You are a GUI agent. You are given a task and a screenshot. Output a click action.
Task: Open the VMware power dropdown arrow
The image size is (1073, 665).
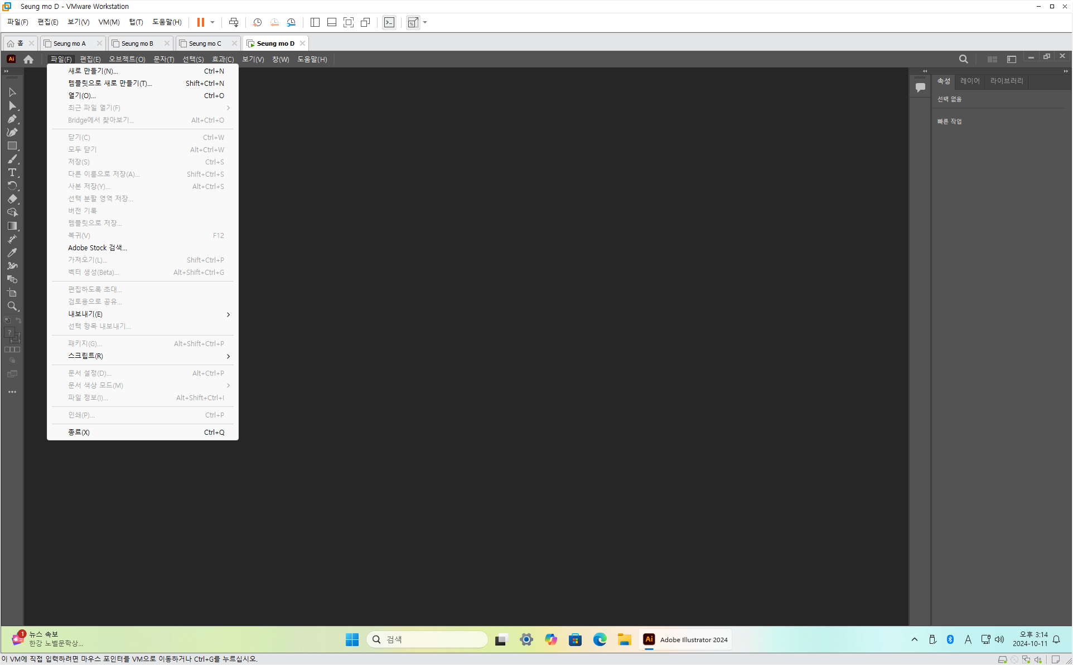pyautogui.click(x=212, y=22)
